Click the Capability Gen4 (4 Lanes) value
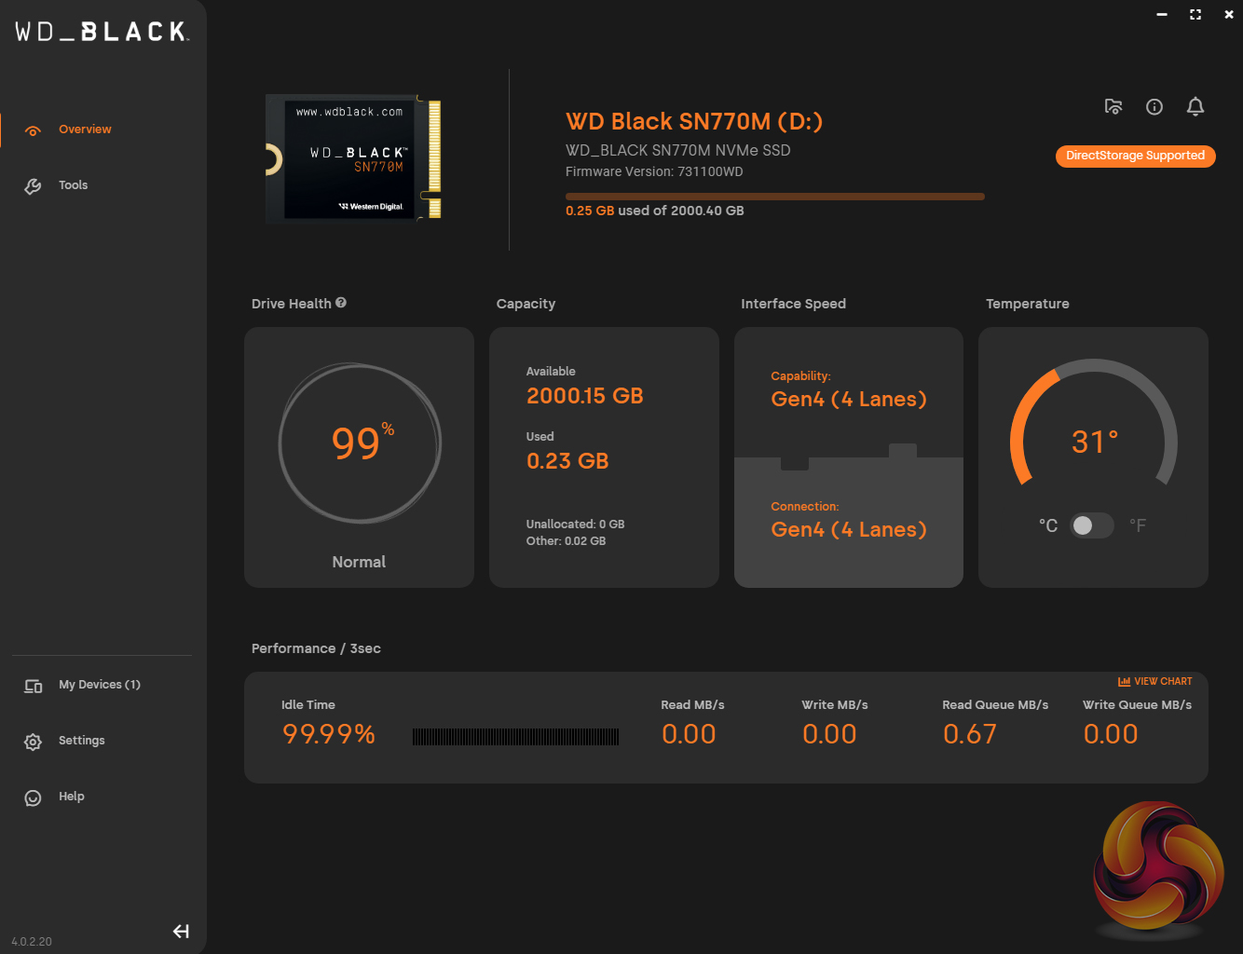This screenshot has width=1243, height=954. pyautogui.click(x=849, y=400)
